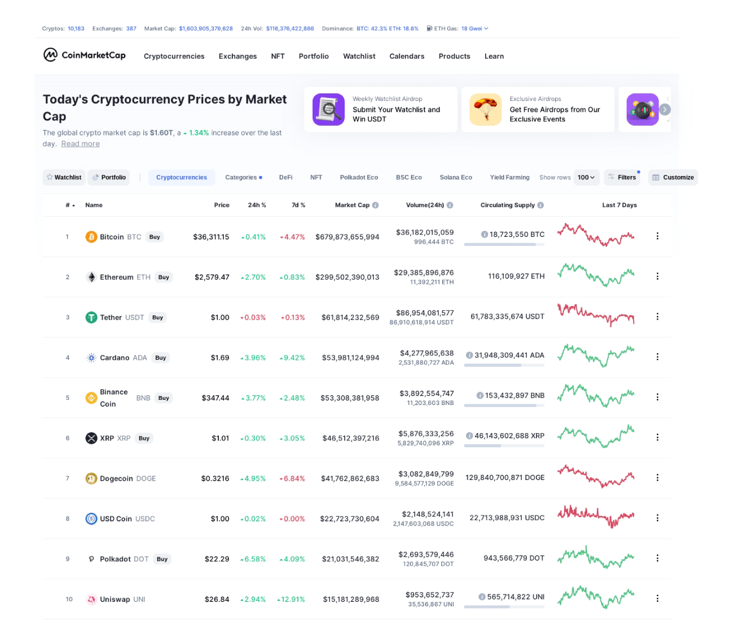Click the Uniswap coin icon
730x634 pixels.
(x=91, y=599)
